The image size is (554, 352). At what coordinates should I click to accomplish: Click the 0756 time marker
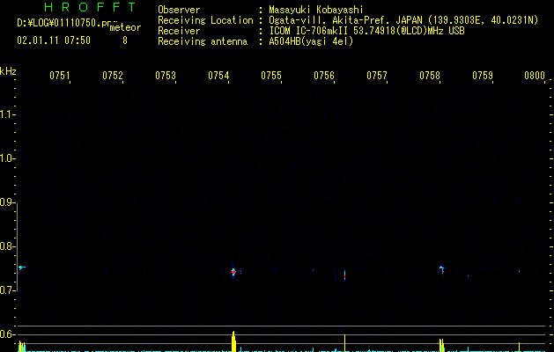[x=323, y=76]
